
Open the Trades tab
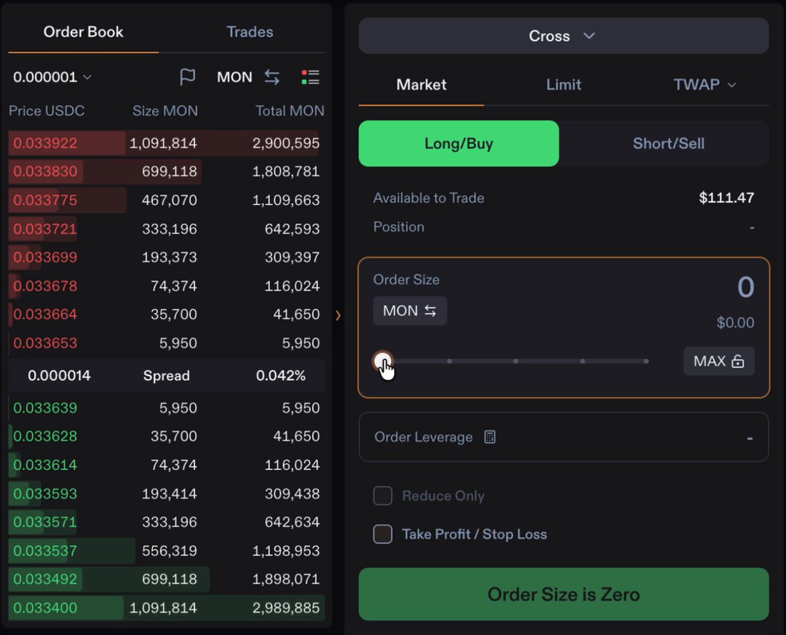tap(250, 32)
